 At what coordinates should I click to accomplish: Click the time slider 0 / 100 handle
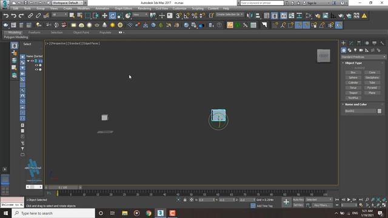[63, 188]
